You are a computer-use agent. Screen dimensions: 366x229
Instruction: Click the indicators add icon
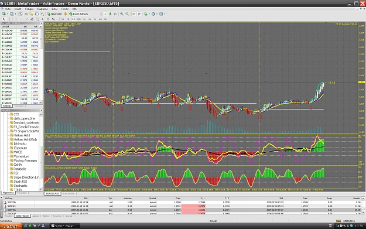[x=146, y=14]
